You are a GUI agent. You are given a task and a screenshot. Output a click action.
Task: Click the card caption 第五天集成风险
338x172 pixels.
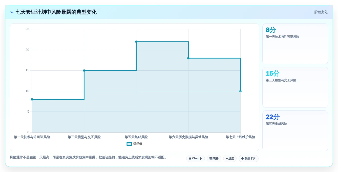277,124
